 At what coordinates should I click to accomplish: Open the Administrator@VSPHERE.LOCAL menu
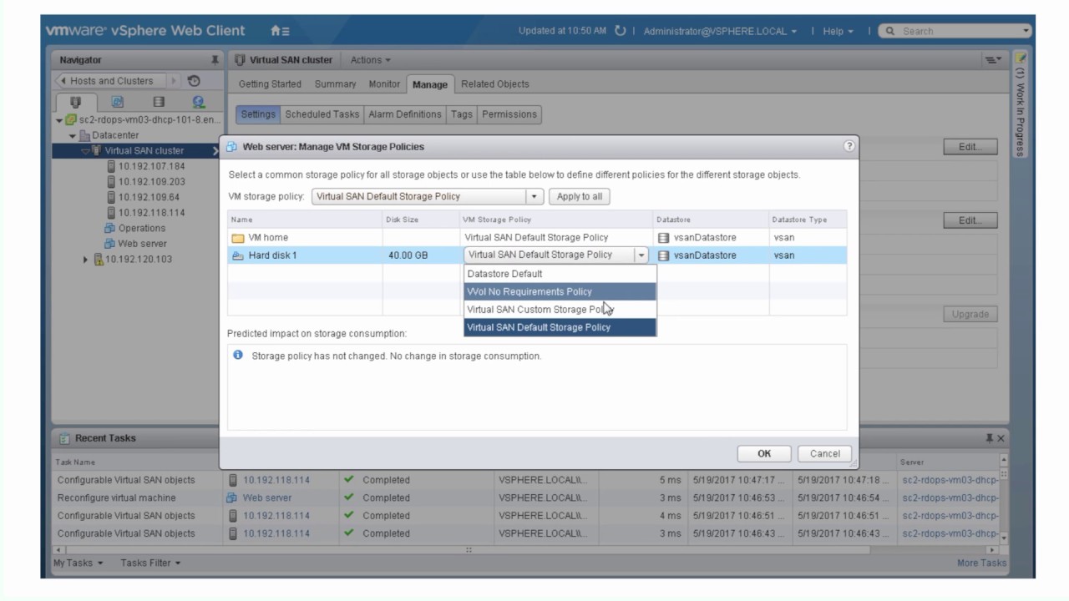pyautogui.click(x=720, y=31)
